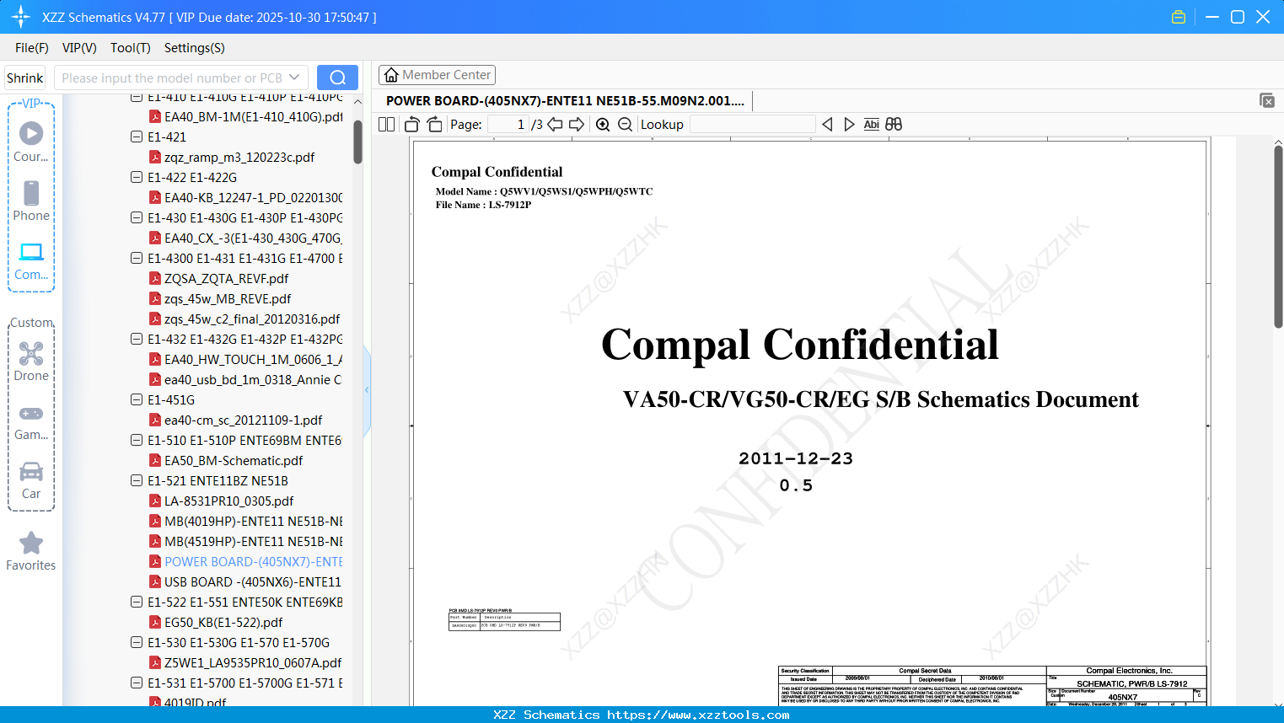
Task: Open Member Center
Action: (x=437, y=75)
